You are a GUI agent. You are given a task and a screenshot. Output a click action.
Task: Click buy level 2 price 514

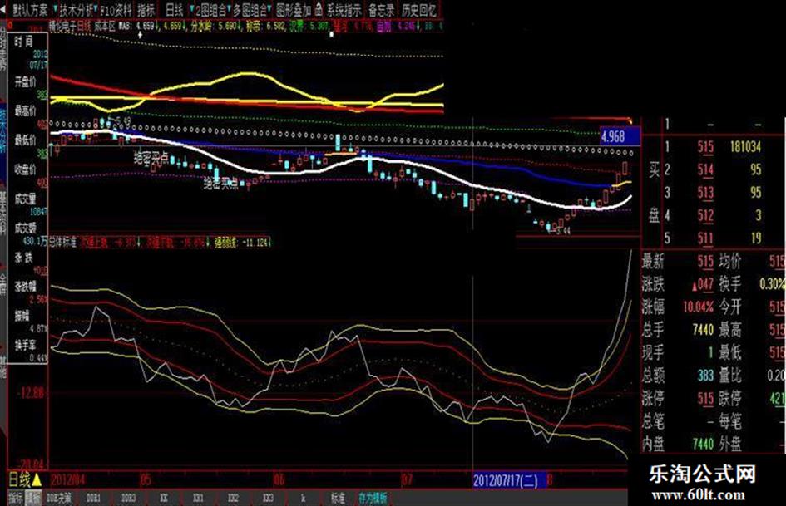tap(705, 169)
